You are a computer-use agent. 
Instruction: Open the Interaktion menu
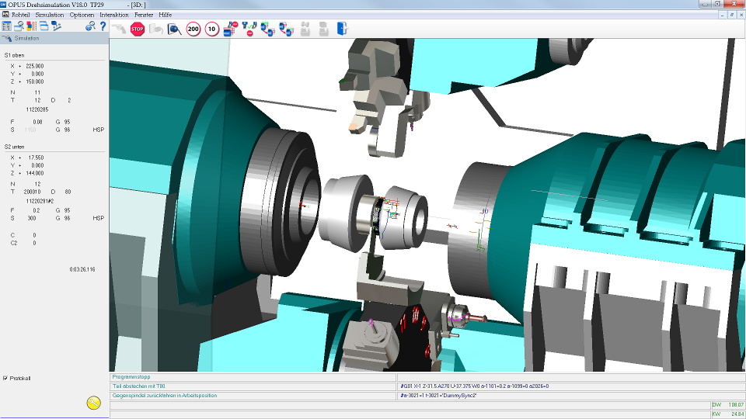[114, 15]
